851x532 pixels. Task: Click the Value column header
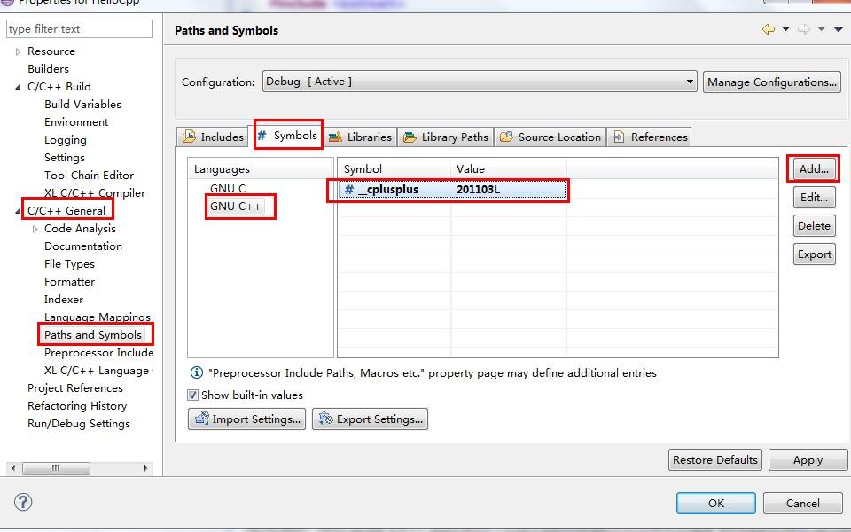point(509,168)
